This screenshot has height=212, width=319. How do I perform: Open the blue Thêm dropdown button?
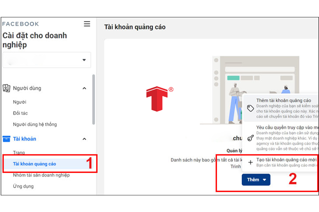(256, 179)
